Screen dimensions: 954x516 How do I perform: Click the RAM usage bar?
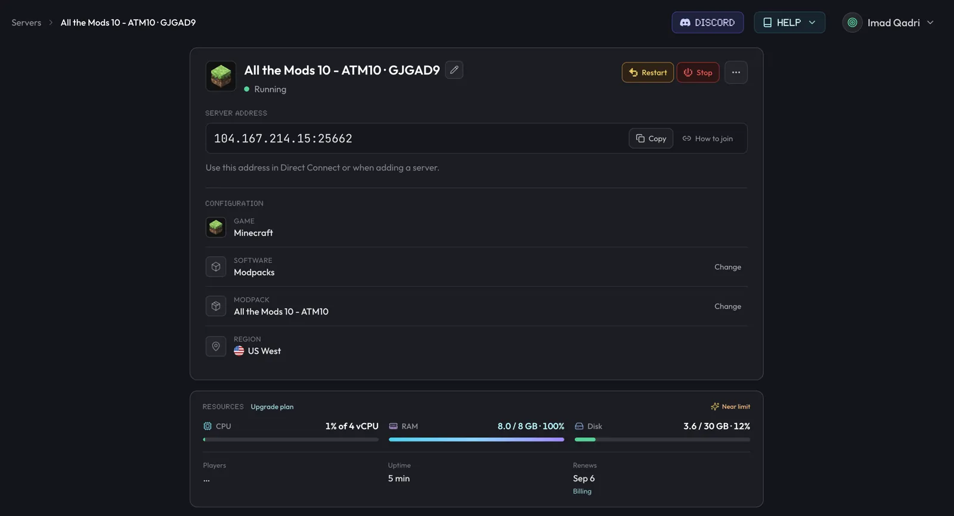[x=476, y=440]
